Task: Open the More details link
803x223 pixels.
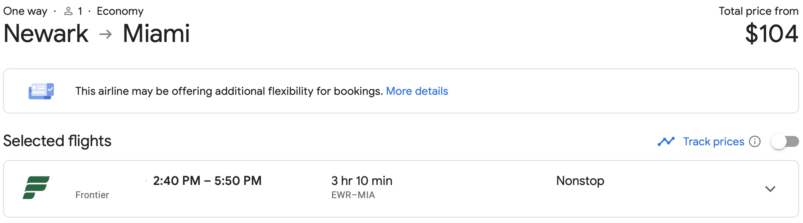Action: coord(417,91)
